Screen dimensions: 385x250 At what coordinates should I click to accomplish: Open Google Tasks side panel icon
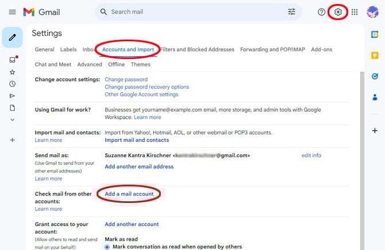pyautogui.click(x=375, y=76)
